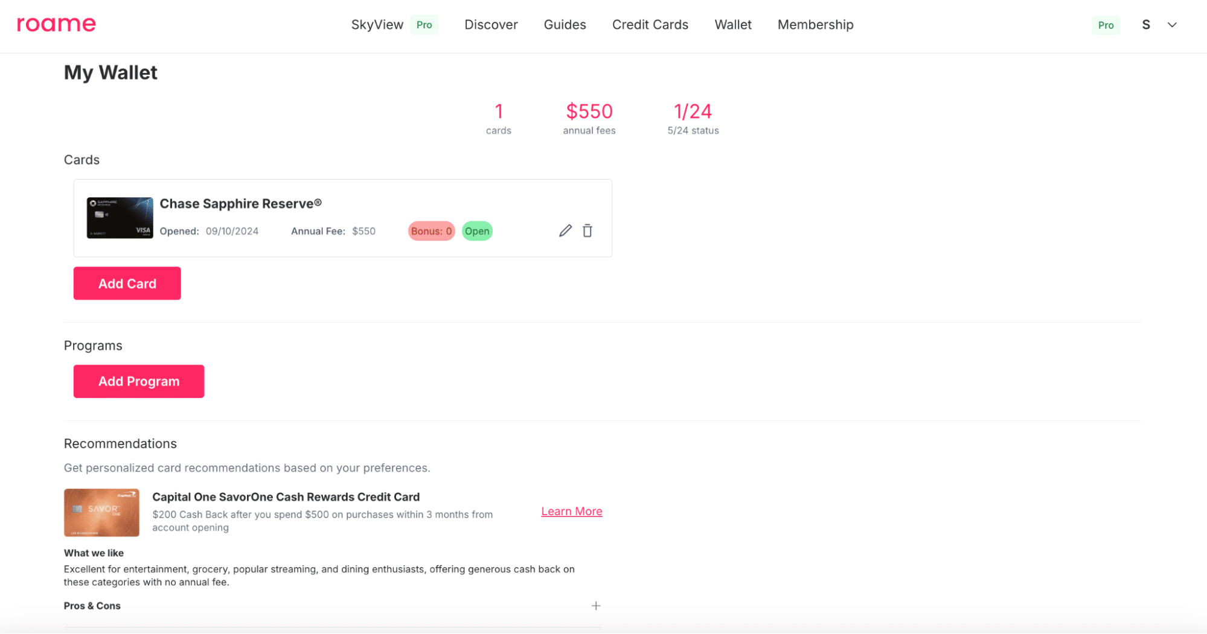
Task: Click the Open status badge
Action: coord(476,231)
